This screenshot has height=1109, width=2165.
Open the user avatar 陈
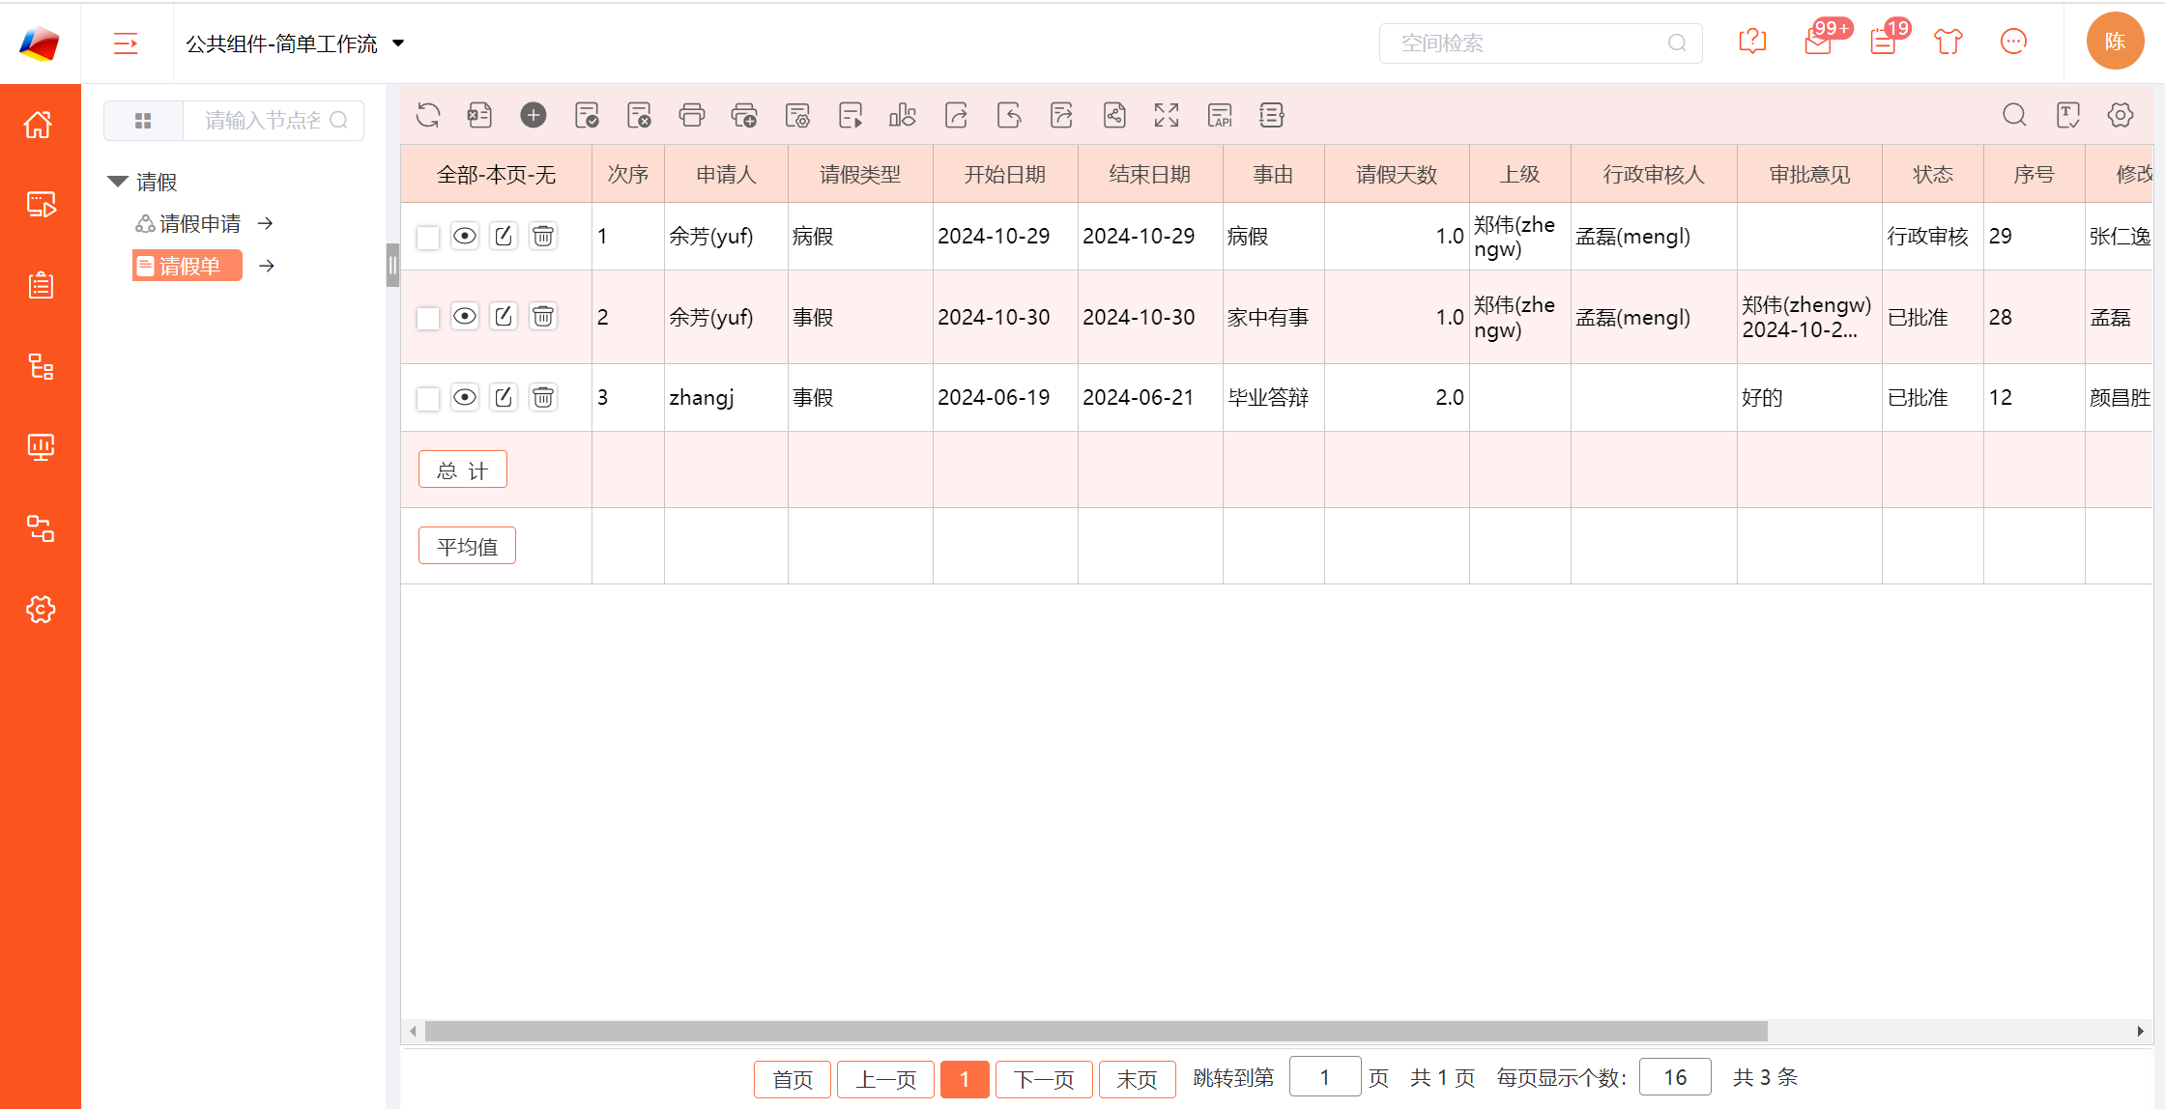point(2115,42)
